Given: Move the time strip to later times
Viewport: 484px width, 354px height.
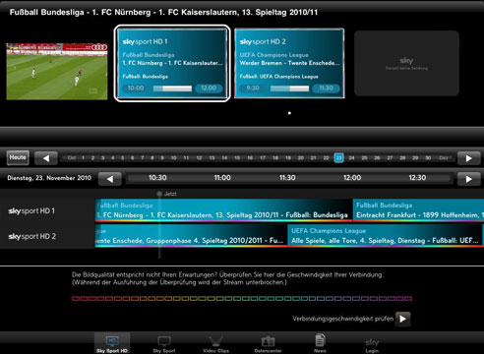Looking at the screenshot, I should click(x=468, y=179).
